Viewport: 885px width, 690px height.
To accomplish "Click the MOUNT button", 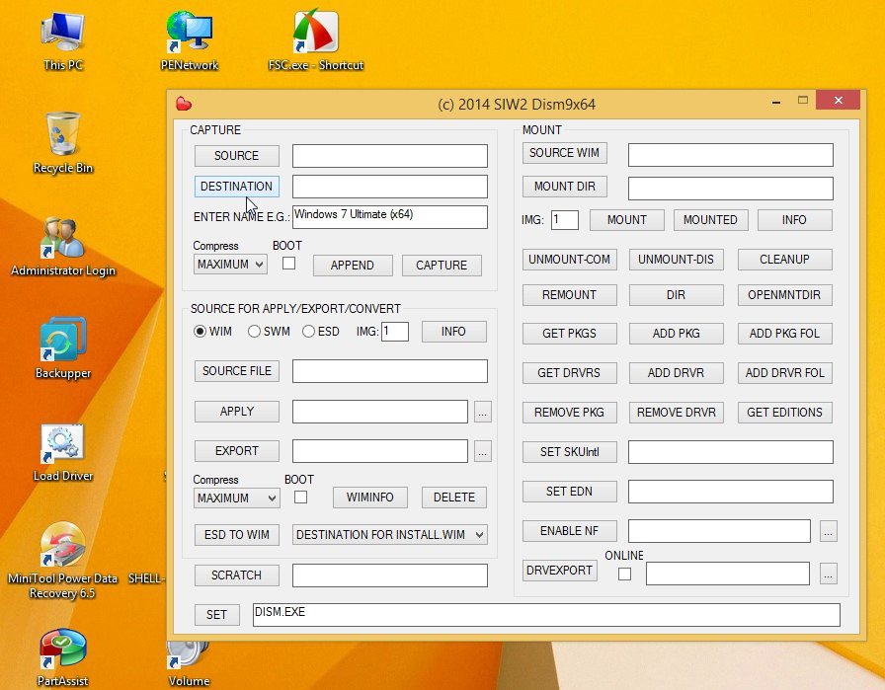I will click(627, 220).
